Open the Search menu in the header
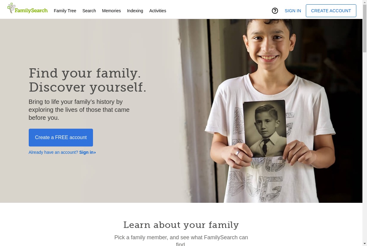Viewport: 367px width, 246px height. tap(89, 11)
